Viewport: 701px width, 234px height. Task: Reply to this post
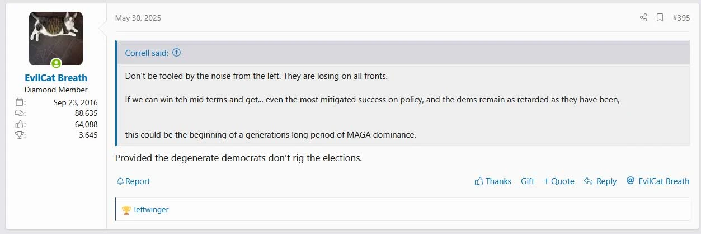[x=600, y=181]
